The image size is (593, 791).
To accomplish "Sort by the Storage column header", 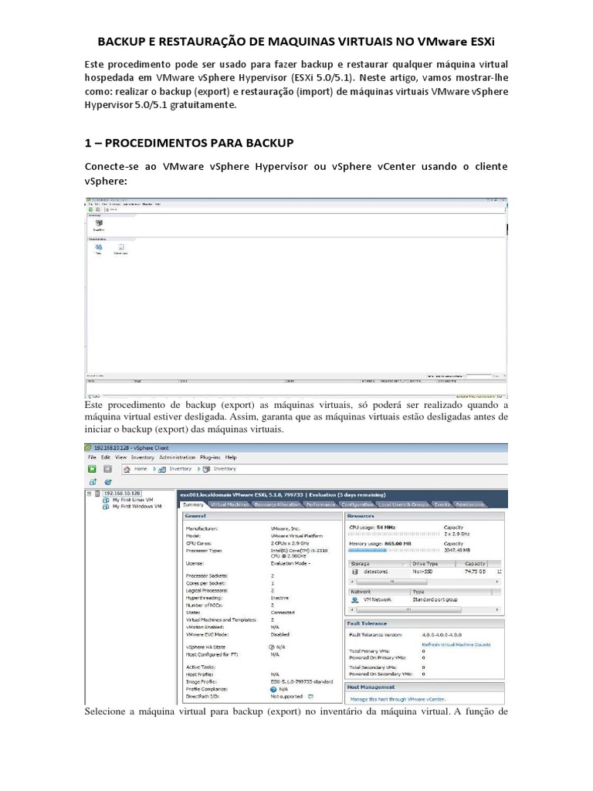I will click(x=378, y=563).
